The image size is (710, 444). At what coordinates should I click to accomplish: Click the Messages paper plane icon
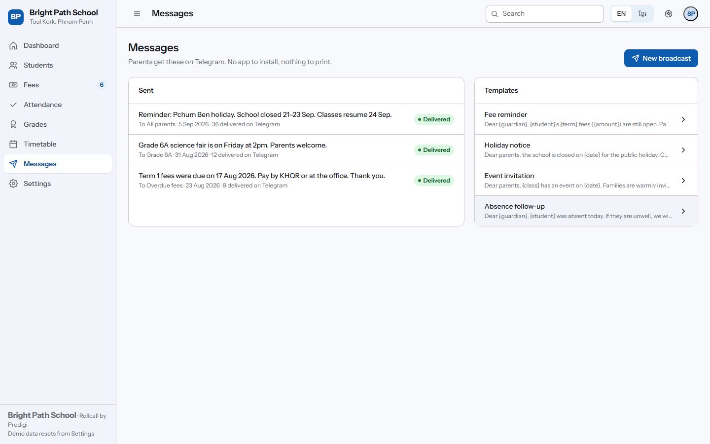click(13, 164)
